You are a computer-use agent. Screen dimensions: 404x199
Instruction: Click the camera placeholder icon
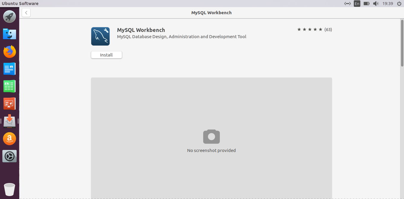[x=212, y=136]
